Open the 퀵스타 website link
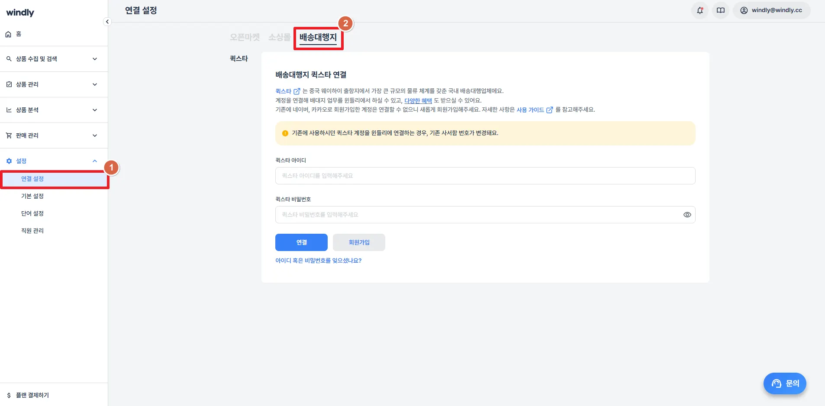This screenshot has width=825, height=406. pos(284,91)
